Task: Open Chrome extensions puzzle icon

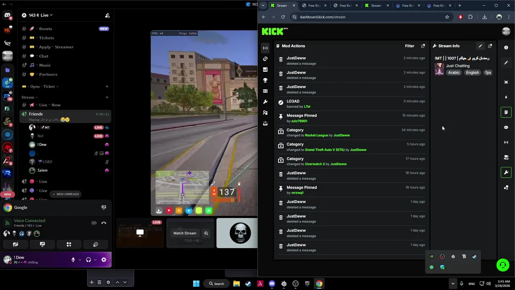Action: pos(470,17)
